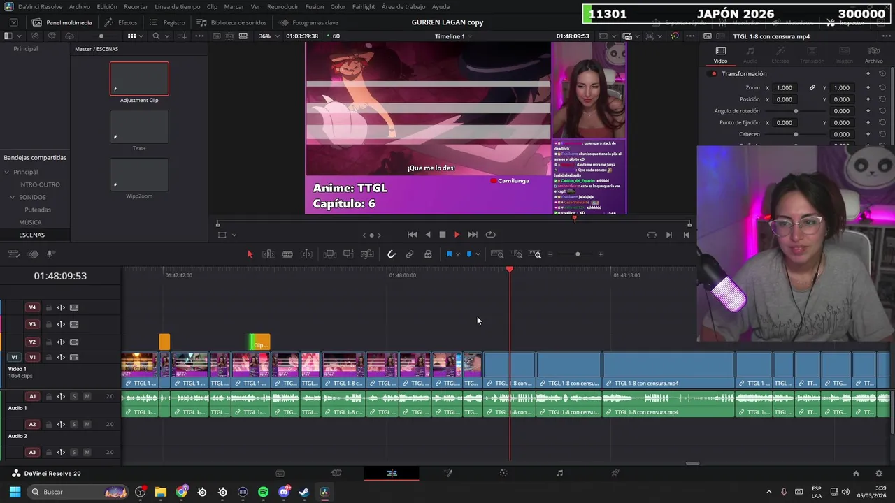This screenshot has width=895, height=503.
Task: Click the Custom zoom icon
Action: tap(535, 254)
